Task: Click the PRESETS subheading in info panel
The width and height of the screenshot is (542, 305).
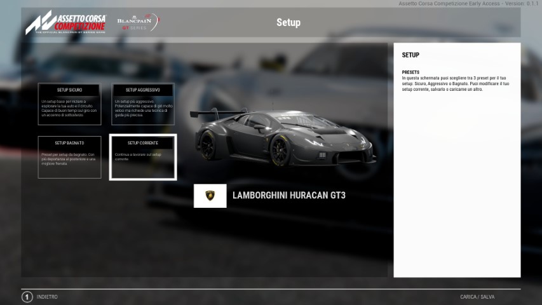Action: coord(410,72)
